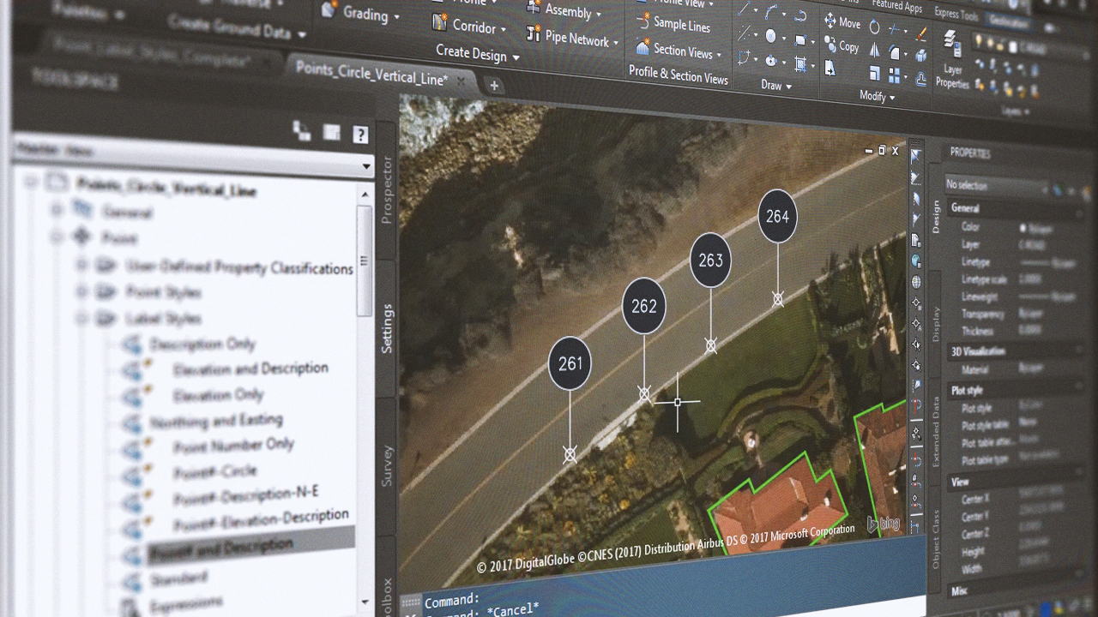Click point label circle 263
The width and height of the screenshot is (1098, 617).
(x=710, y=260)
